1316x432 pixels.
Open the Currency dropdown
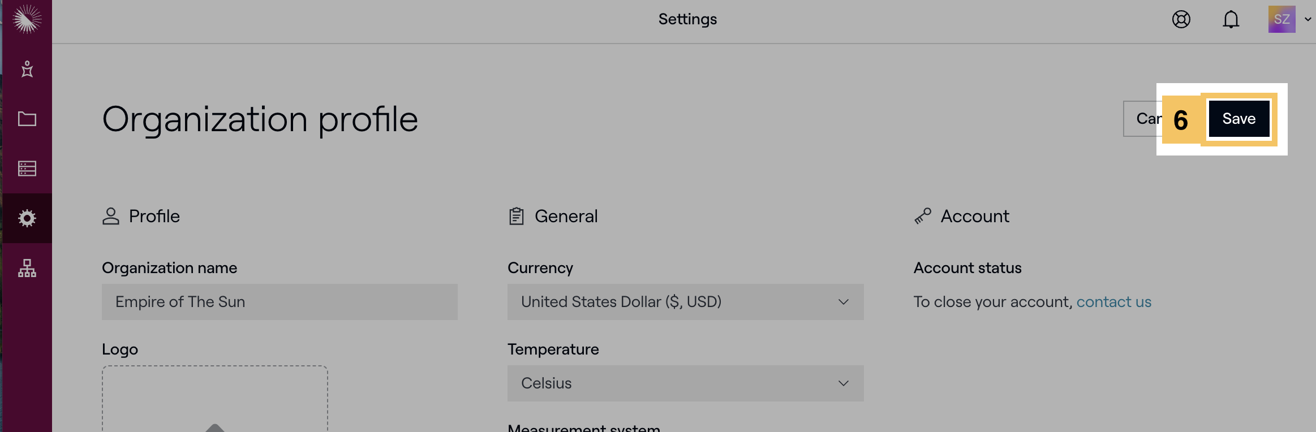tap(685, 302)
